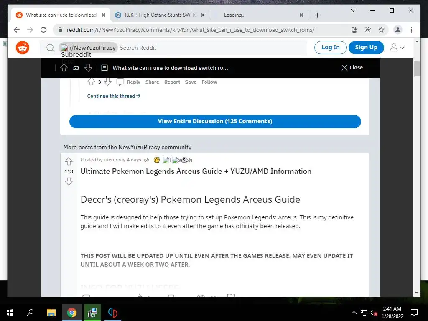428x321 pixels.
Task: Open a new browser tab
Action: click(317, 15)
